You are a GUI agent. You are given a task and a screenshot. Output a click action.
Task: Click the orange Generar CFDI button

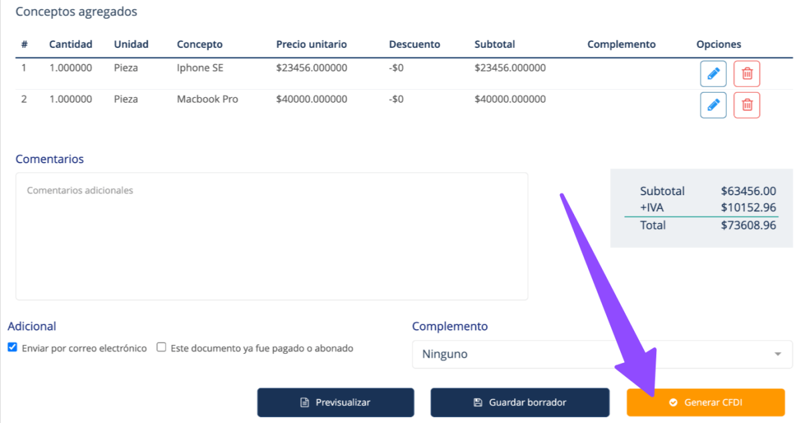706,402
